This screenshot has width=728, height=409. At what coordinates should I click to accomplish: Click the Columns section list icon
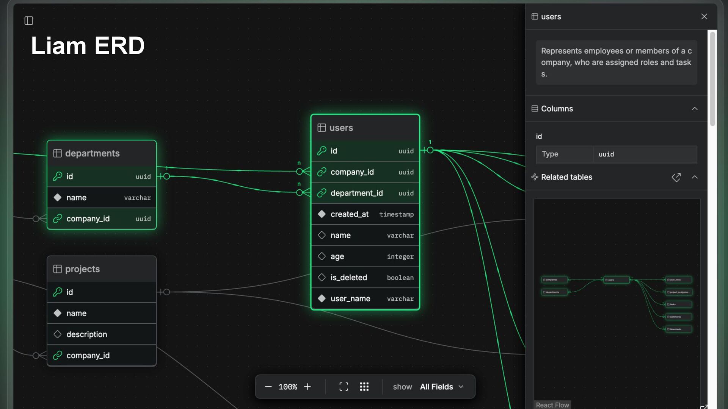[535, 109]
